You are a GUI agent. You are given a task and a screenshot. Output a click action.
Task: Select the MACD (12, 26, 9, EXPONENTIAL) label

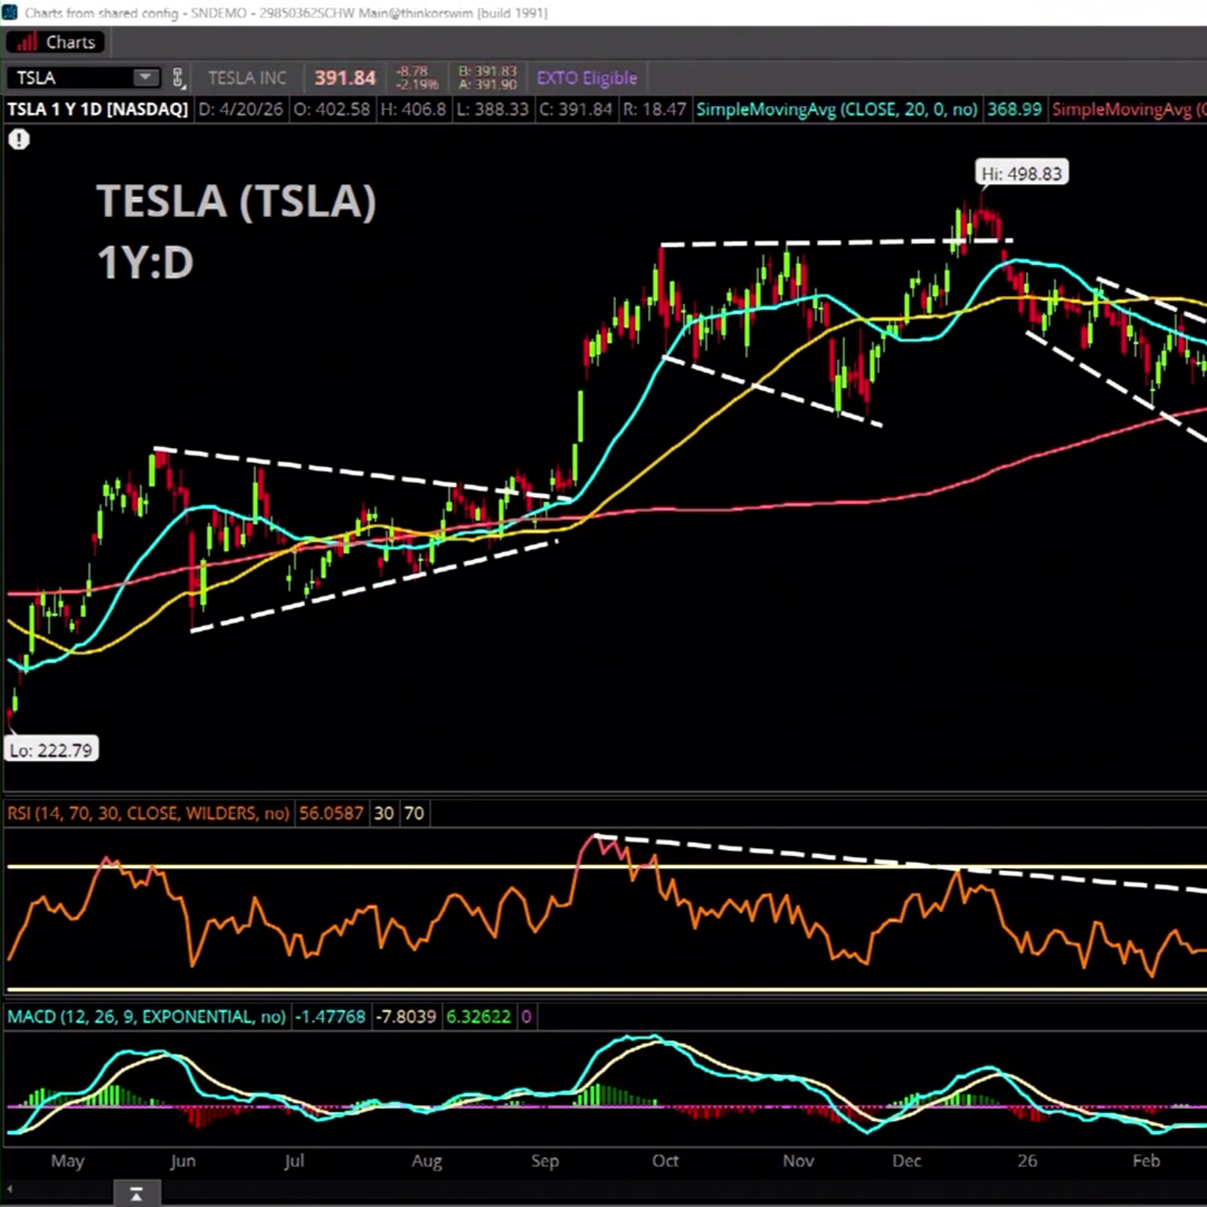click(147, 1016)
